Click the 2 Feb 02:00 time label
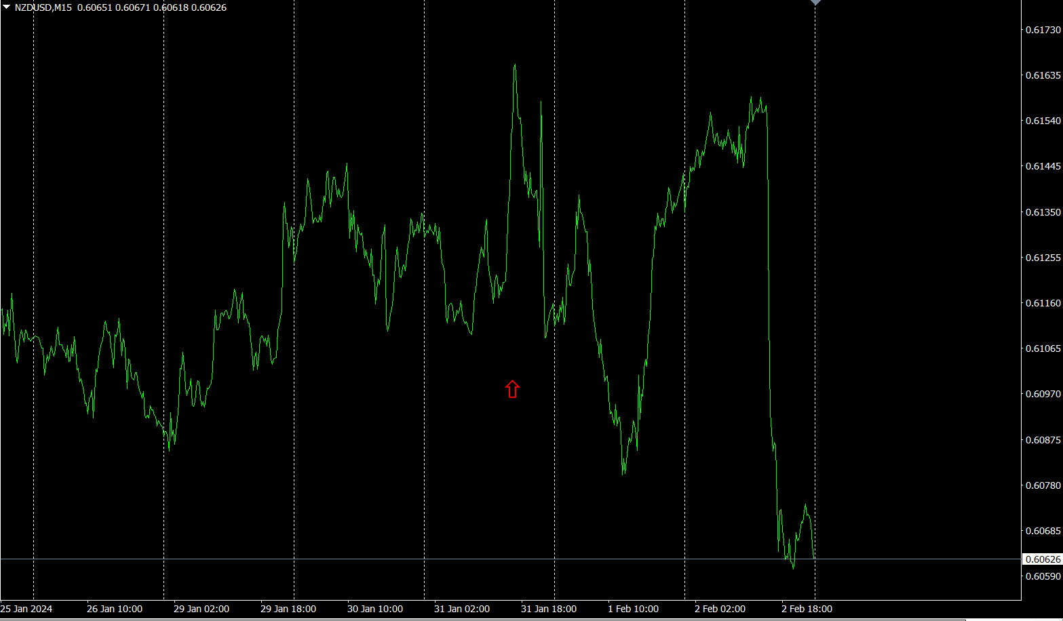This screenshot has width=1063, height=621. [x=720, y=609]
